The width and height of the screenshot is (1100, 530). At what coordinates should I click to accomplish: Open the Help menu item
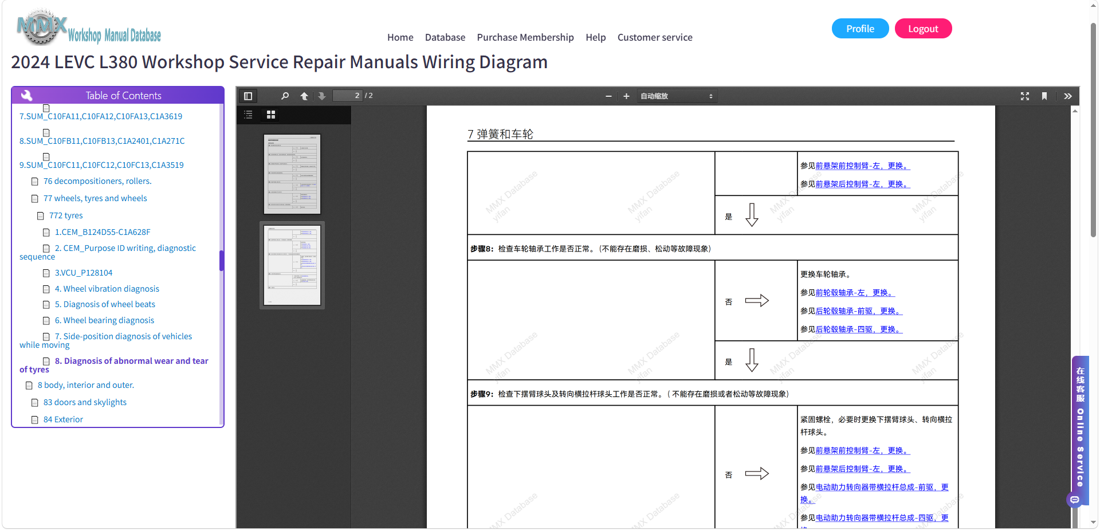596,37
